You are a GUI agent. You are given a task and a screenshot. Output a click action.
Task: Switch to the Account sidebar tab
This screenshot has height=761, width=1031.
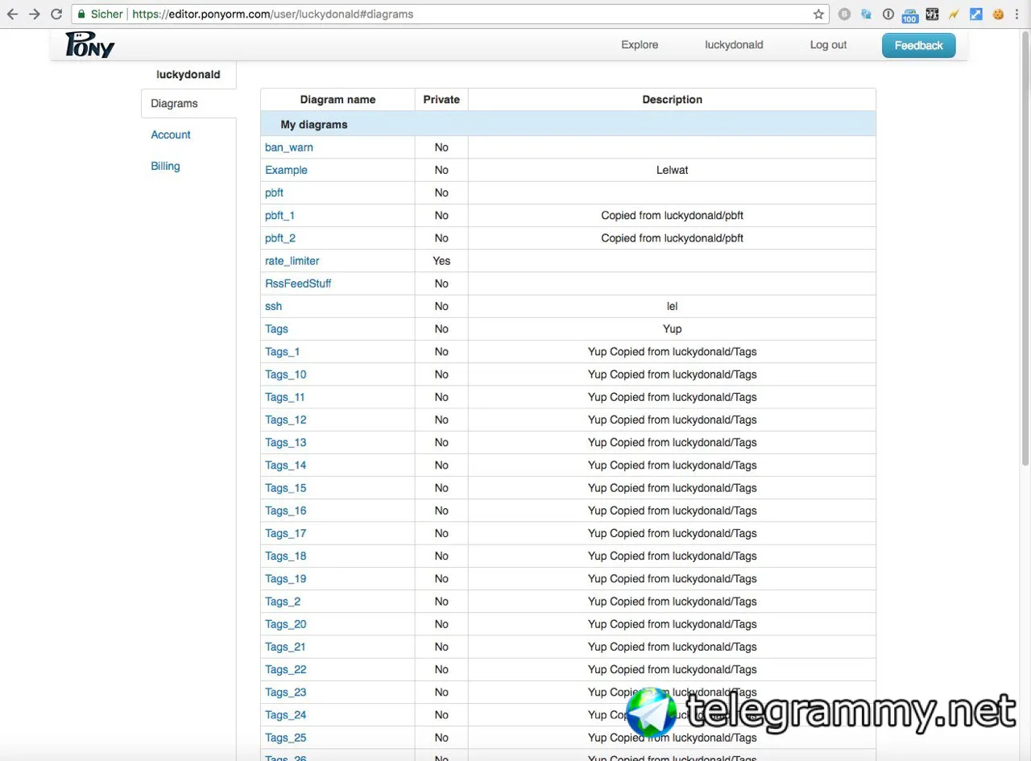tap(171, 135)
